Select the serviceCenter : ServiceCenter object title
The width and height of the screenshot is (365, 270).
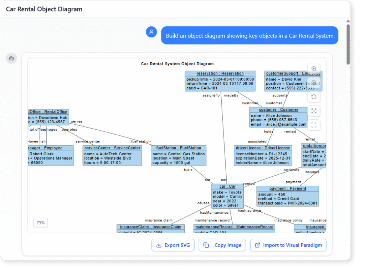click(112, 148)
